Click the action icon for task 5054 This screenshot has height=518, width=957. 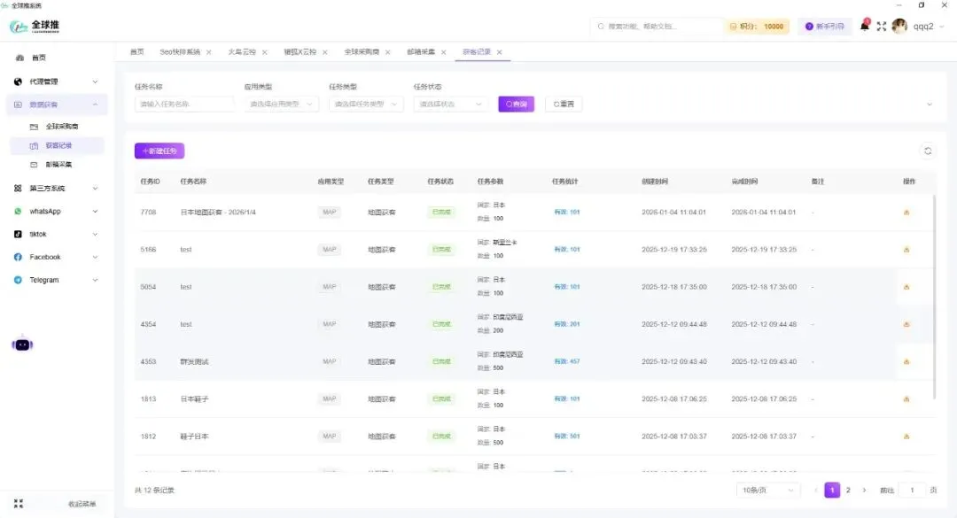click(906, 287)
